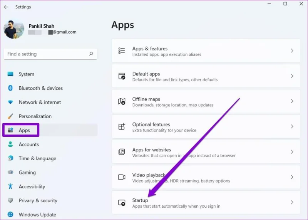Image resolution: width=308 pixels, height=220 pixels.
Task: Click the Network wifi icon
Action: coord(10,102)
